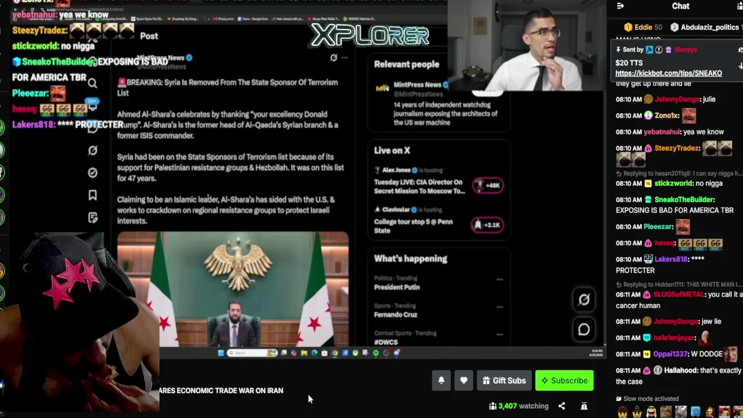This screenshot has width=743, height=418.
Task: Select the crying-laughing emote in emote bar
Action: coord(651,413)
